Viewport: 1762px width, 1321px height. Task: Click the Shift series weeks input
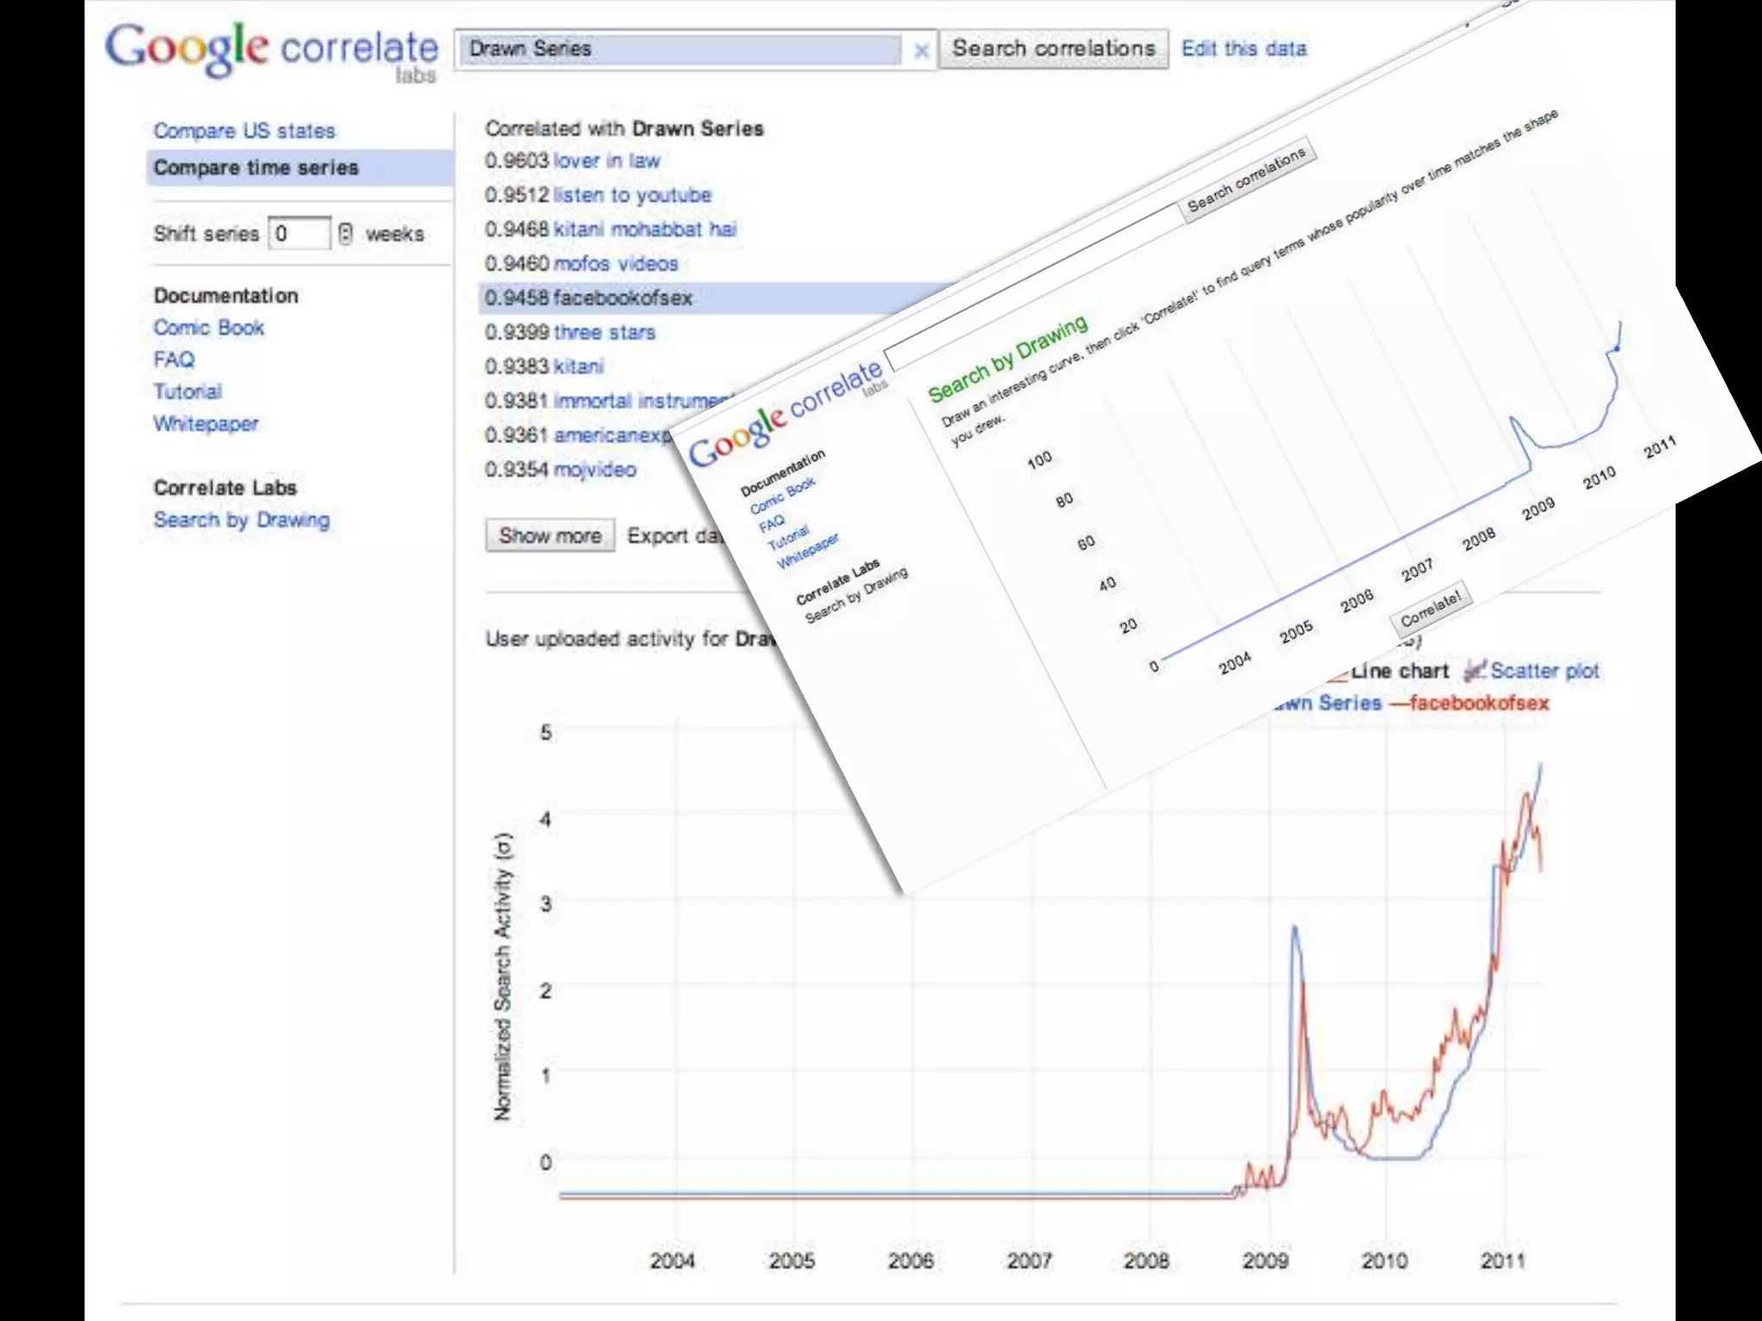(x=298, y=234)
